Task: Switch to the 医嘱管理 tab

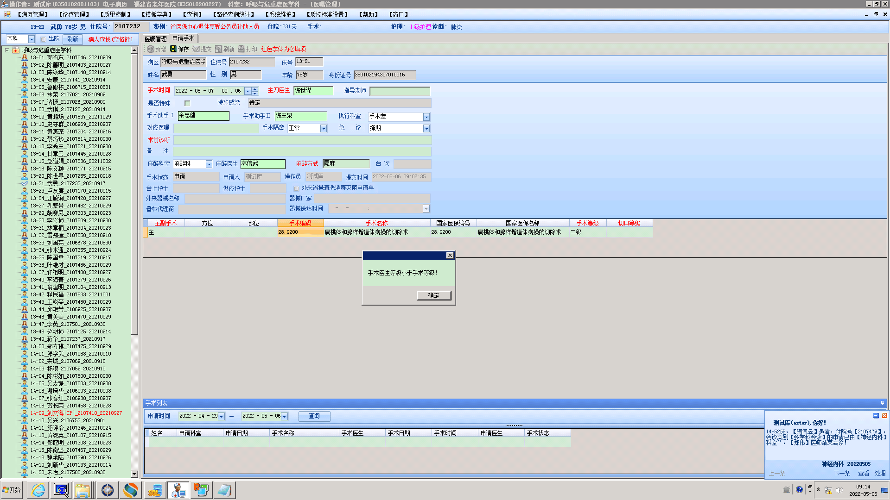Action: pyautogui.click(x=156, y=39)
